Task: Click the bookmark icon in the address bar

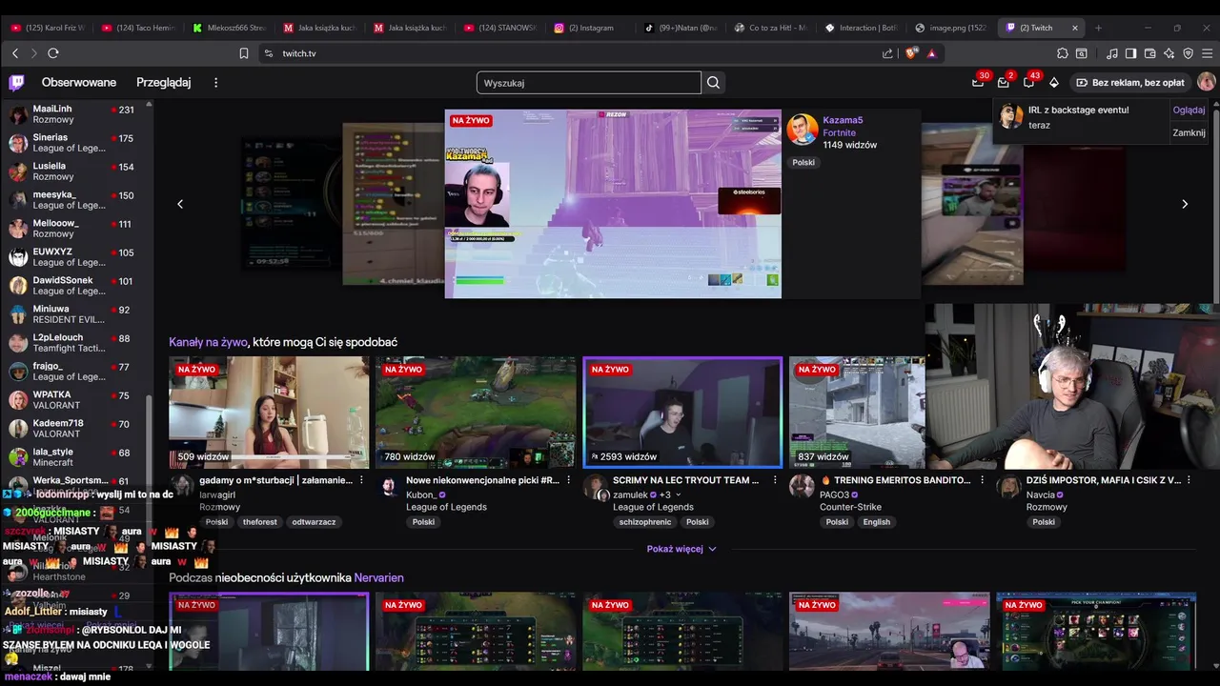Action: (x=244, y=53)
